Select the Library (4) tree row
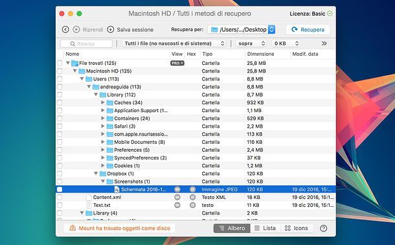 196,213
